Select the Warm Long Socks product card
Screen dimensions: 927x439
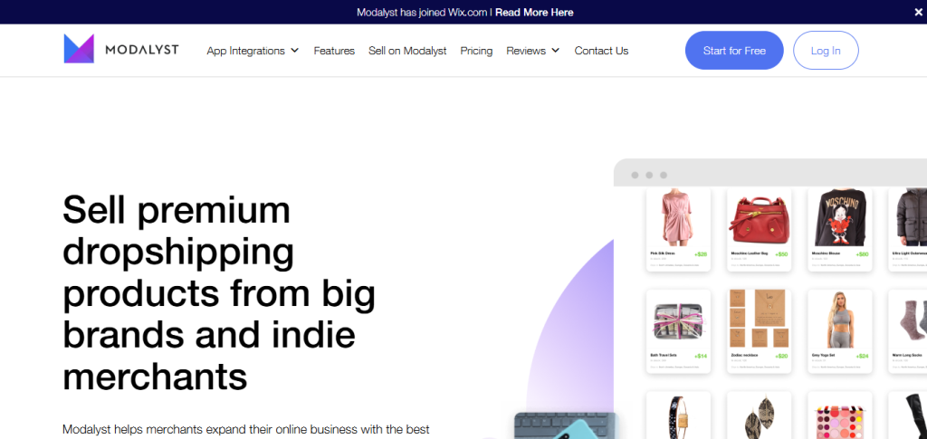[907, 331]
